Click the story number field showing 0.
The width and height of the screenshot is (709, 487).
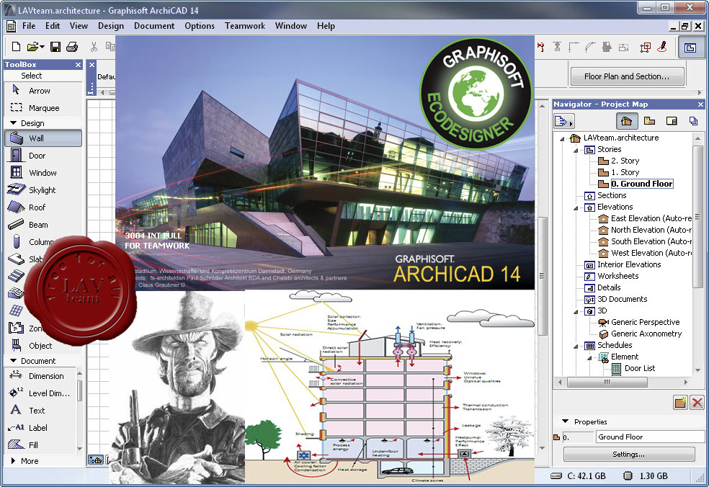tap(578, 437)
